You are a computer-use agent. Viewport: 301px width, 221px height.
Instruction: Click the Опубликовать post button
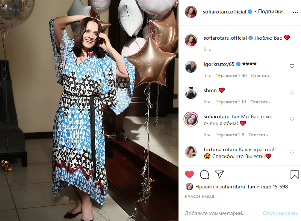click(280, 213)
